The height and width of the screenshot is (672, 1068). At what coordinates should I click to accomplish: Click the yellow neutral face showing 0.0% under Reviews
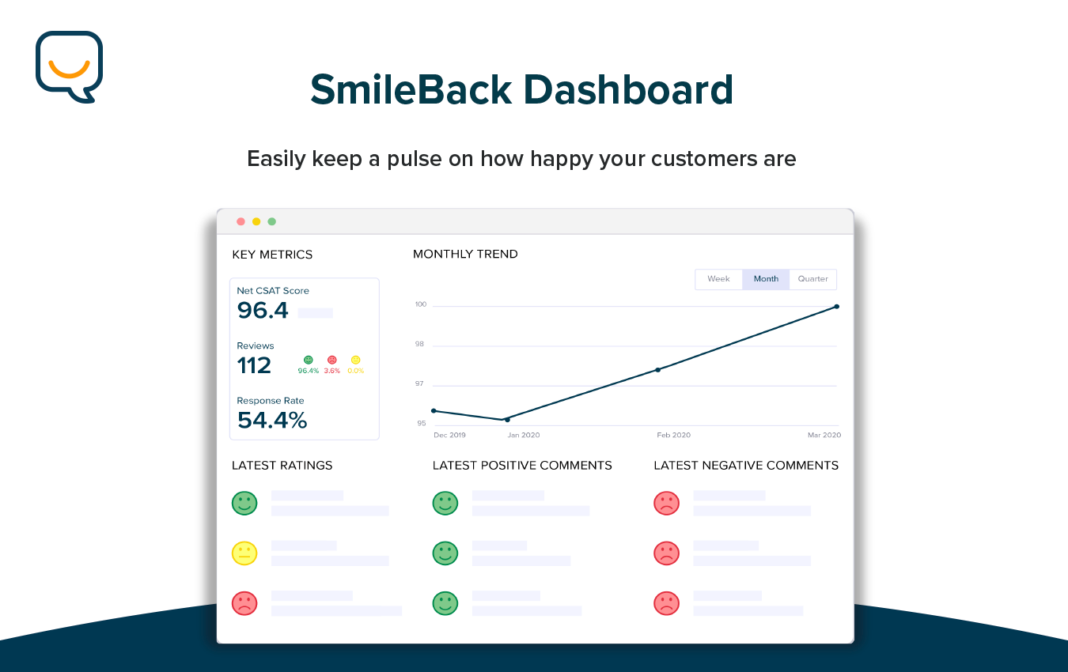[x=355, y=360]
